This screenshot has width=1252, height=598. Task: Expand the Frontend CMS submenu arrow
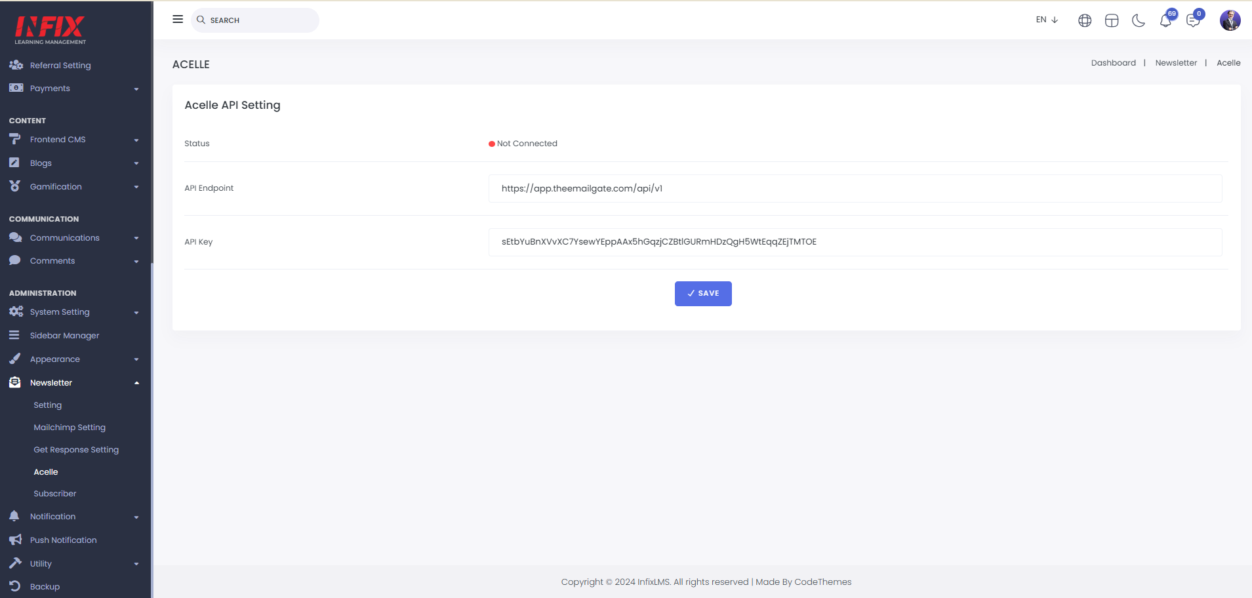pyautogui.click(x=136, y=140)
